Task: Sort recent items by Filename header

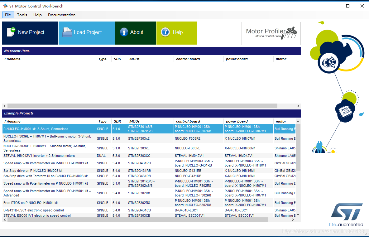Action: tap(49, 59)
